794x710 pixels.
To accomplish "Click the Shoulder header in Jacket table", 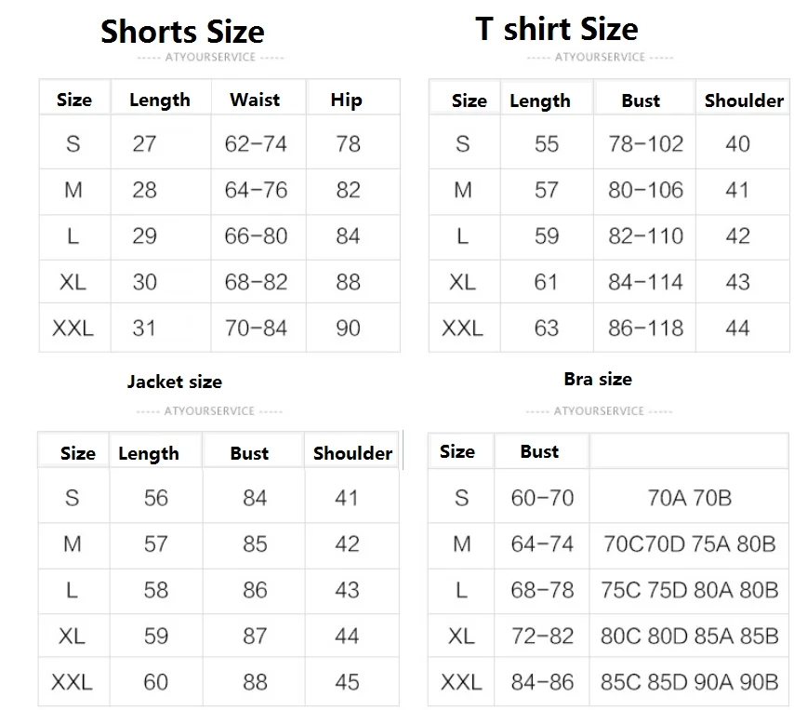I will (x=352, y=453).
